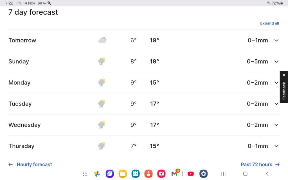Launch the Samsung Internet browser
288x180 pixels.
110,174
